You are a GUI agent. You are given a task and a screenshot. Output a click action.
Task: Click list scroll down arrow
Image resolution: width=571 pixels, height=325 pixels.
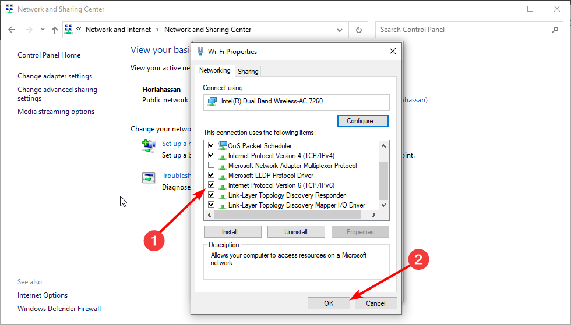pos(383,205)
